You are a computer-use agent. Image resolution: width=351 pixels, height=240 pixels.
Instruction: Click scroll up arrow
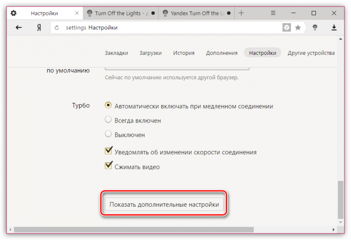tap(340, 39)
